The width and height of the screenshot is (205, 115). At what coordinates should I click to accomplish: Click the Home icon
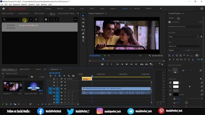4,9
